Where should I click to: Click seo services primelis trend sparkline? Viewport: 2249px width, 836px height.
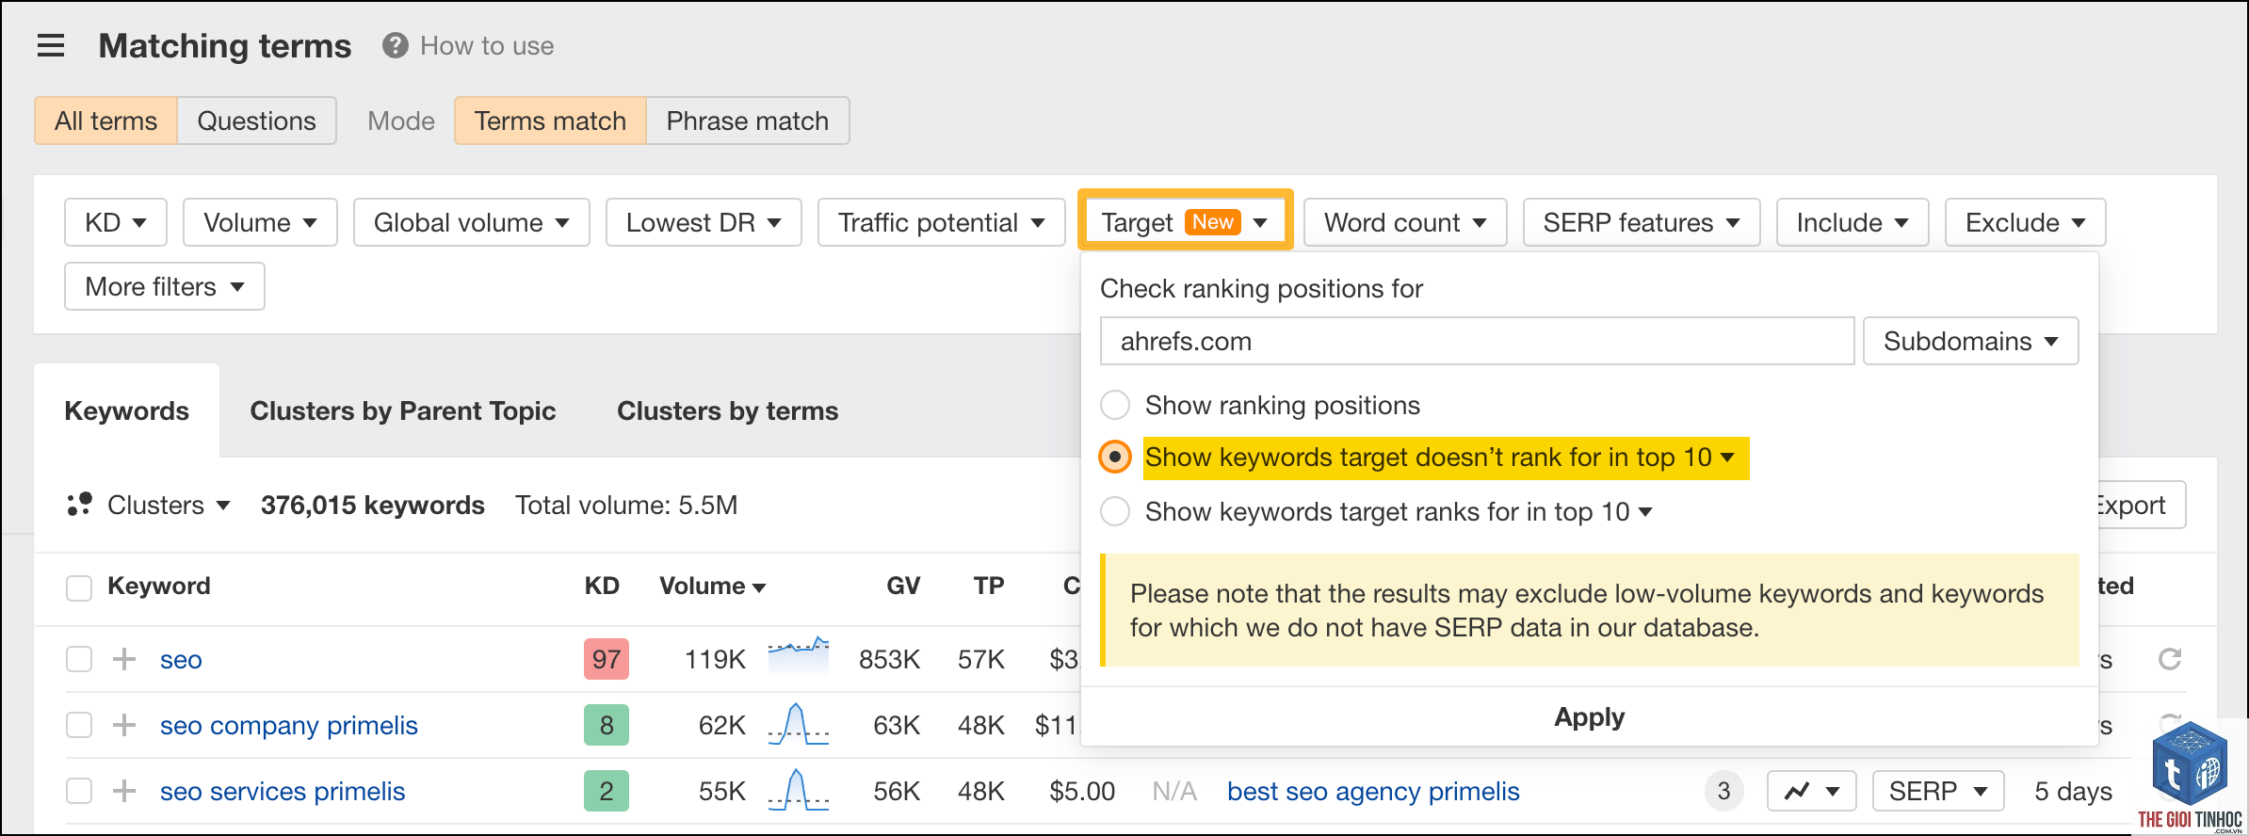pos(799,789)
